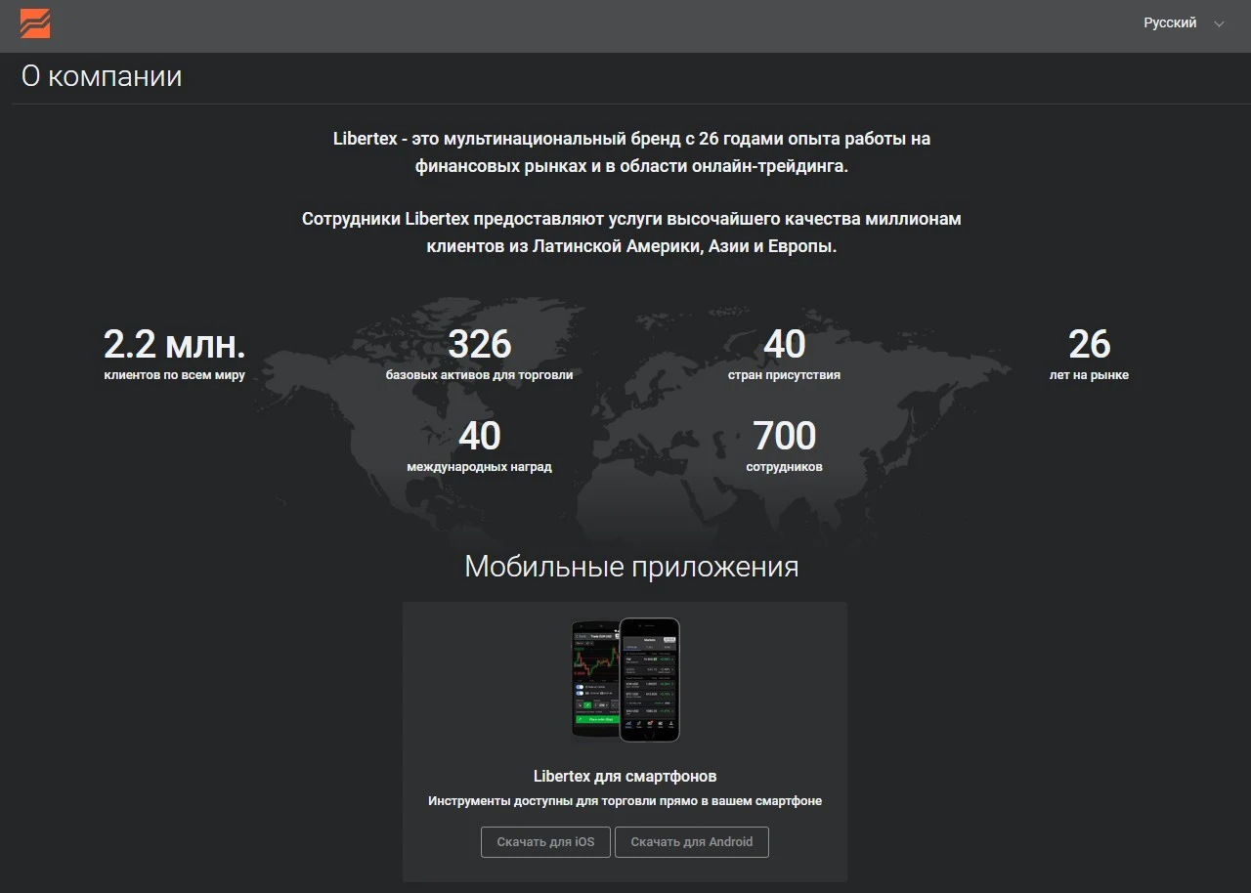Click the Мобильные приложения heading

pyautogui.click(x=631, y=567)
